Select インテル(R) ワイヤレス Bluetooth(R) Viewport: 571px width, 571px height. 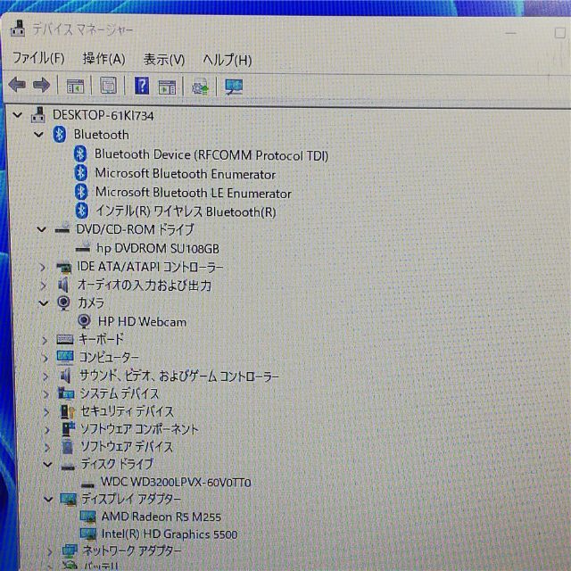[x=186, y=211]
